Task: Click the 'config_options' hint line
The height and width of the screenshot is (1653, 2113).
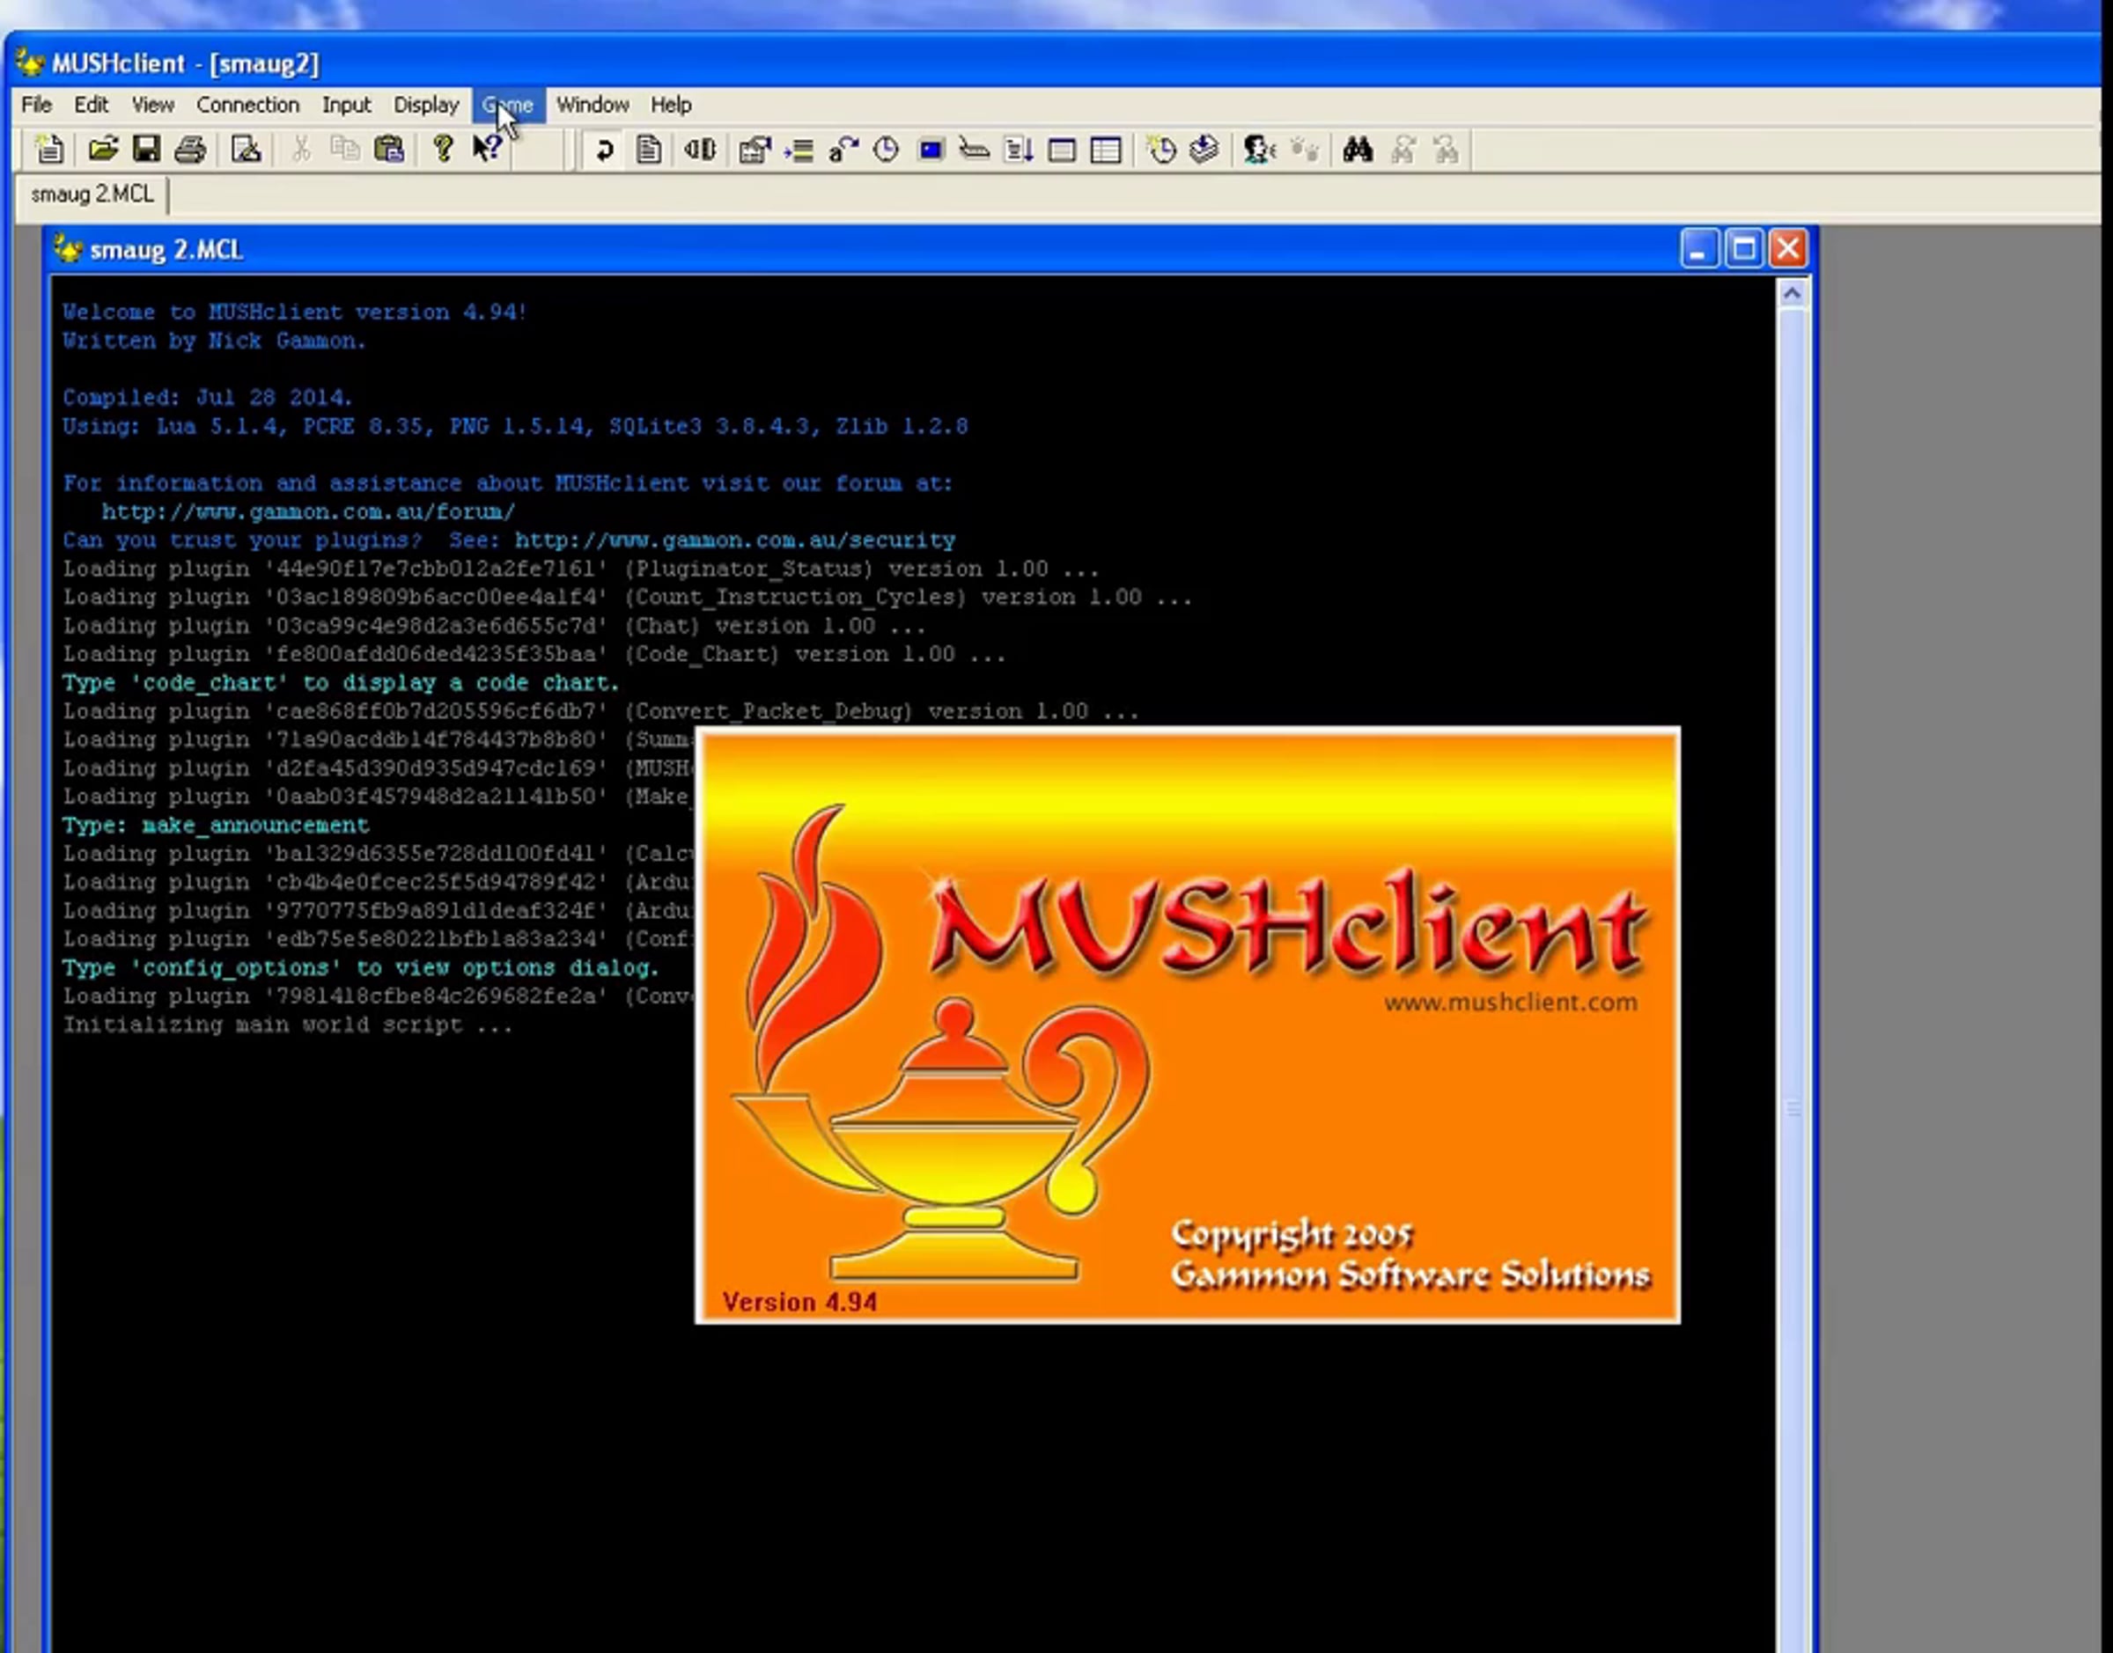Action: [360, 968]
